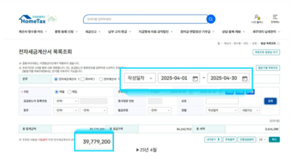The height and width of the screenshot is (161, 291).
Task: Click the 상호 text input
Action: tap(222, 101)
